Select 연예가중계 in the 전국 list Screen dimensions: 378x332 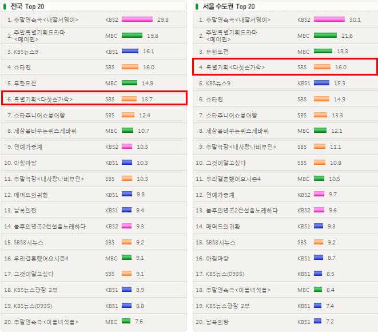pyautogui.click(x=28, y=147)
